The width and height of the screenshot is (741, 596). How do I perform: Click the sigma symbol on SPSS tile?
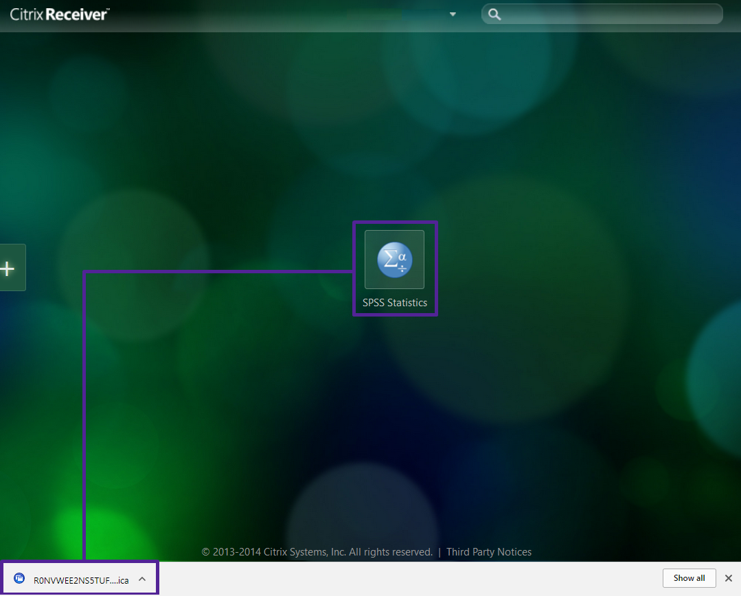[389, 260]
